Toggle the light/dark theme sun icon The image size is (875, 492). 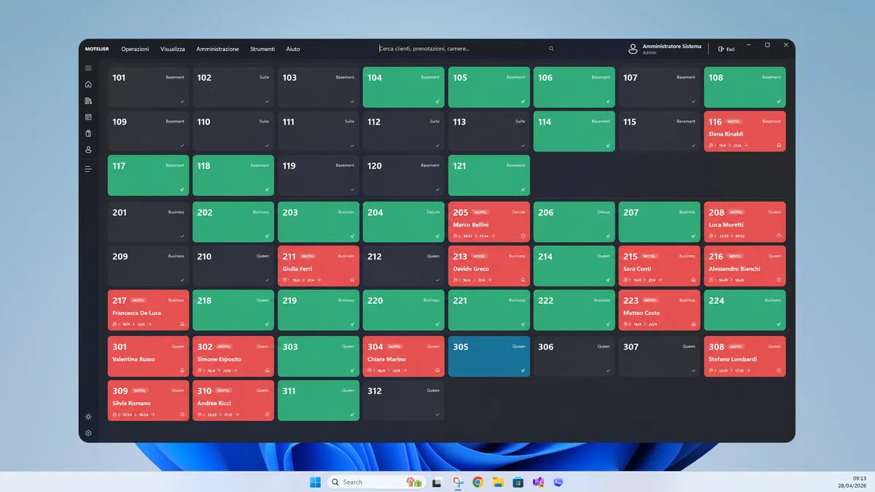click(88, 417)
